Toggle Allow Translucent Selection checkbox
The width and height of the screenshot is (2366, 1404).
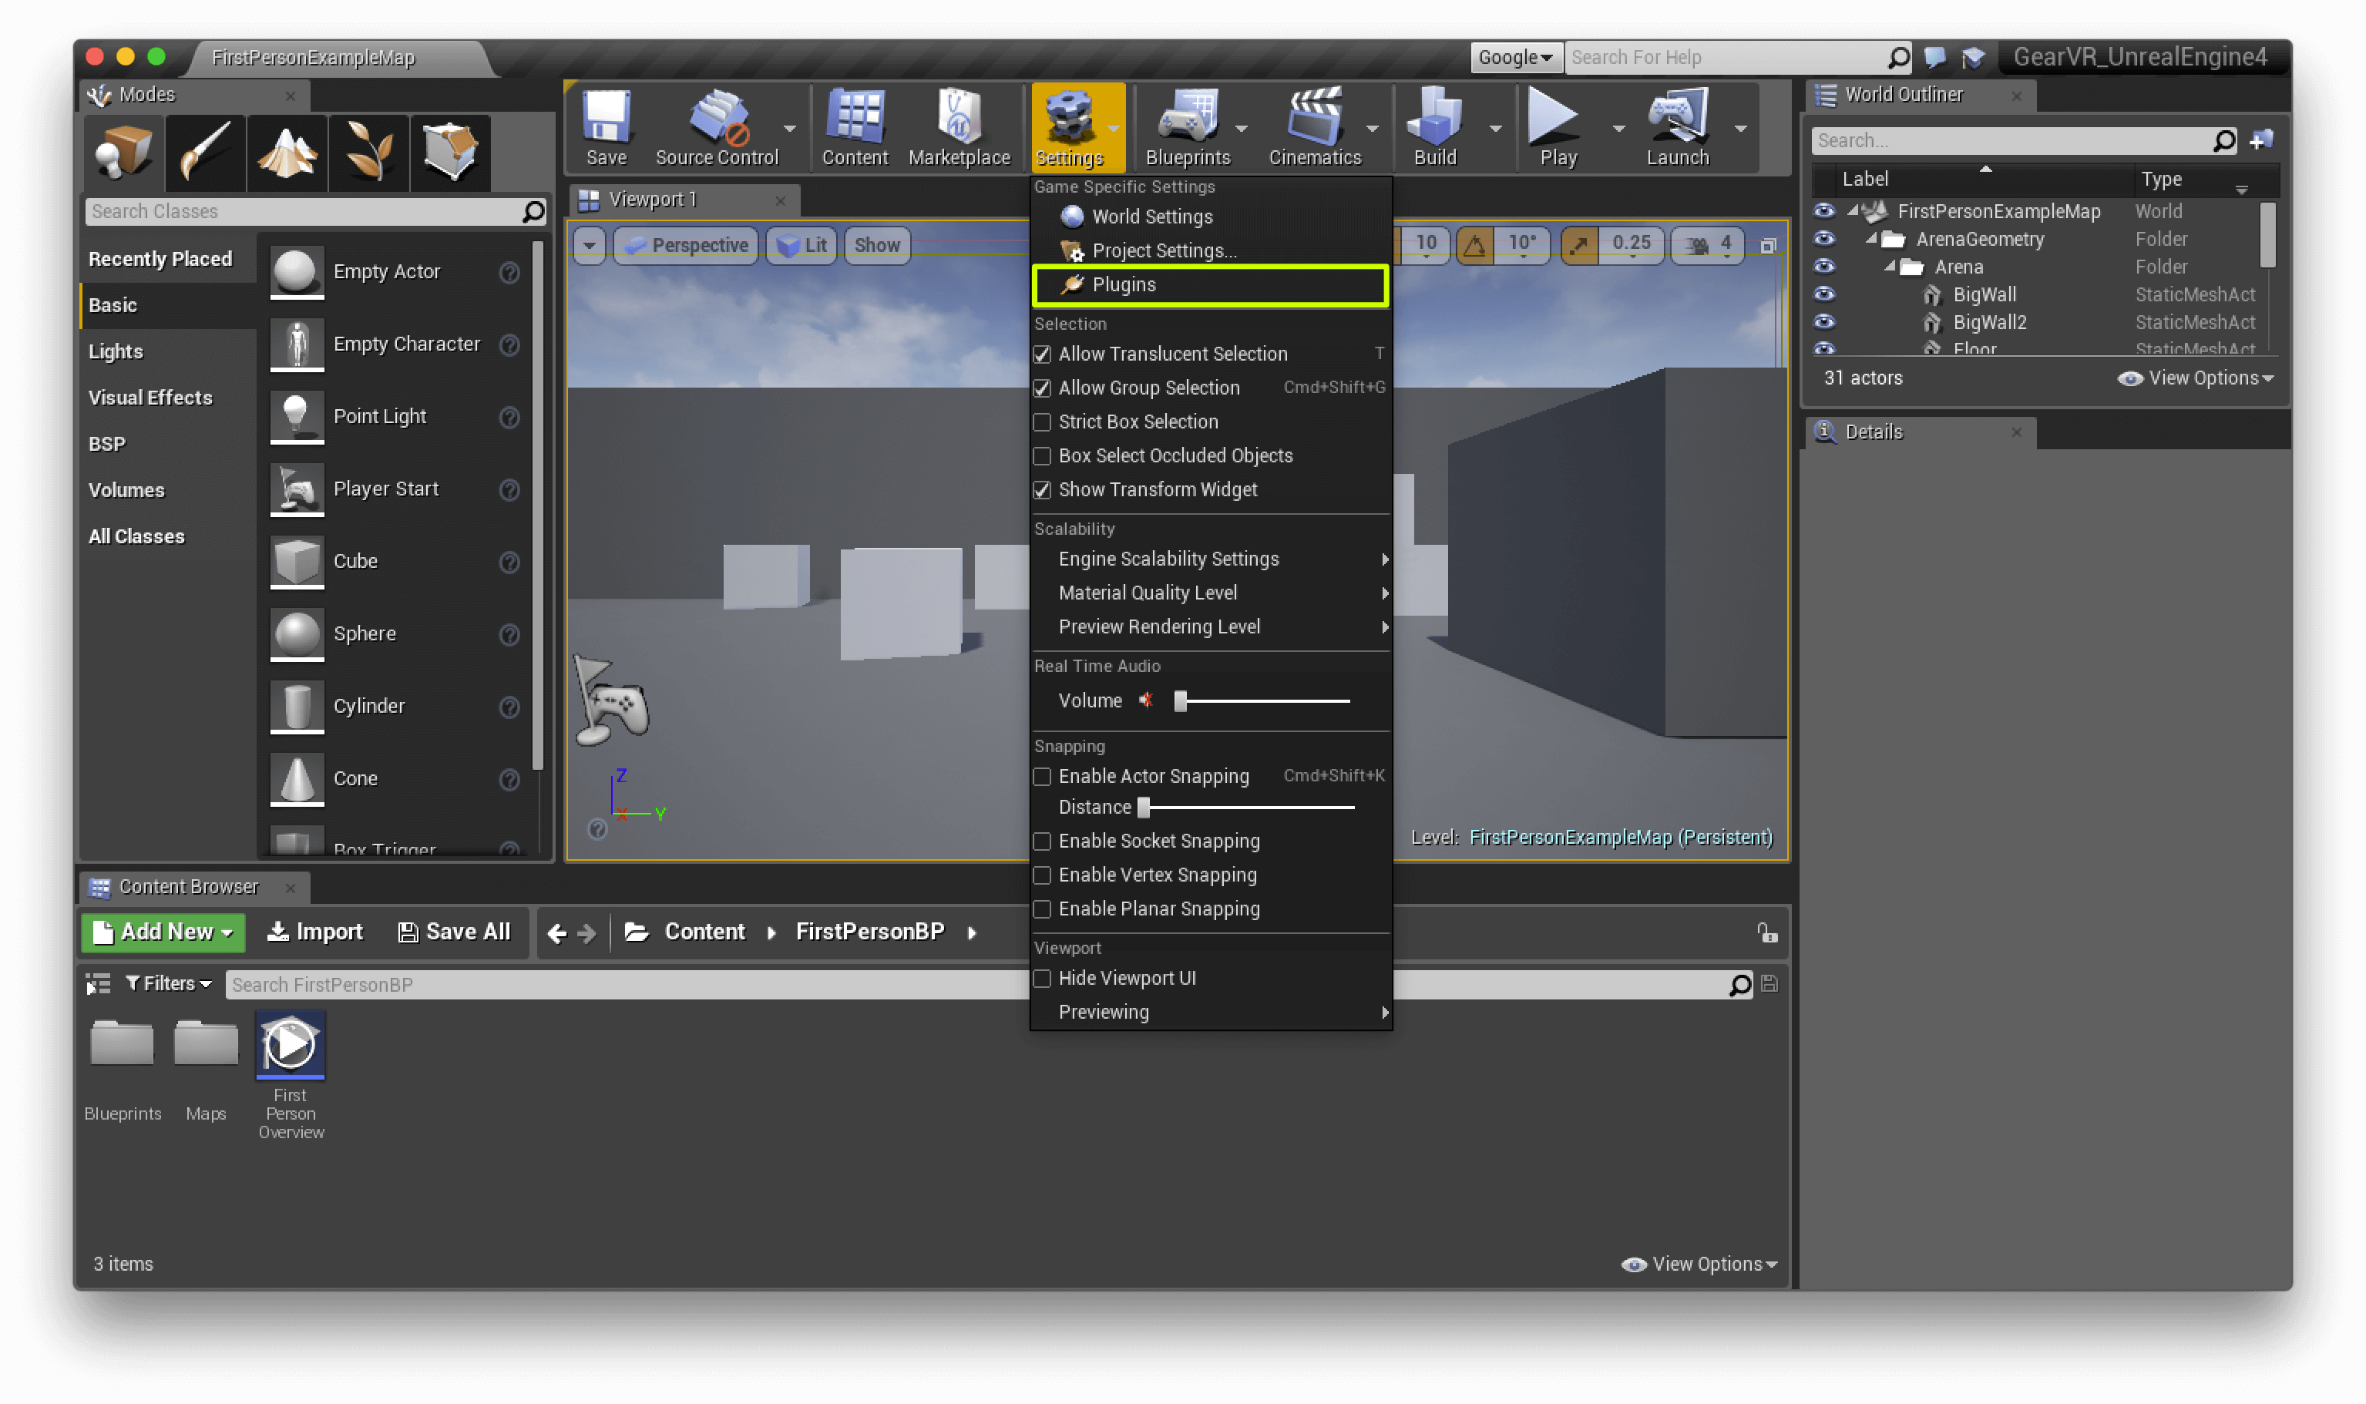(x=1043, y=353)
